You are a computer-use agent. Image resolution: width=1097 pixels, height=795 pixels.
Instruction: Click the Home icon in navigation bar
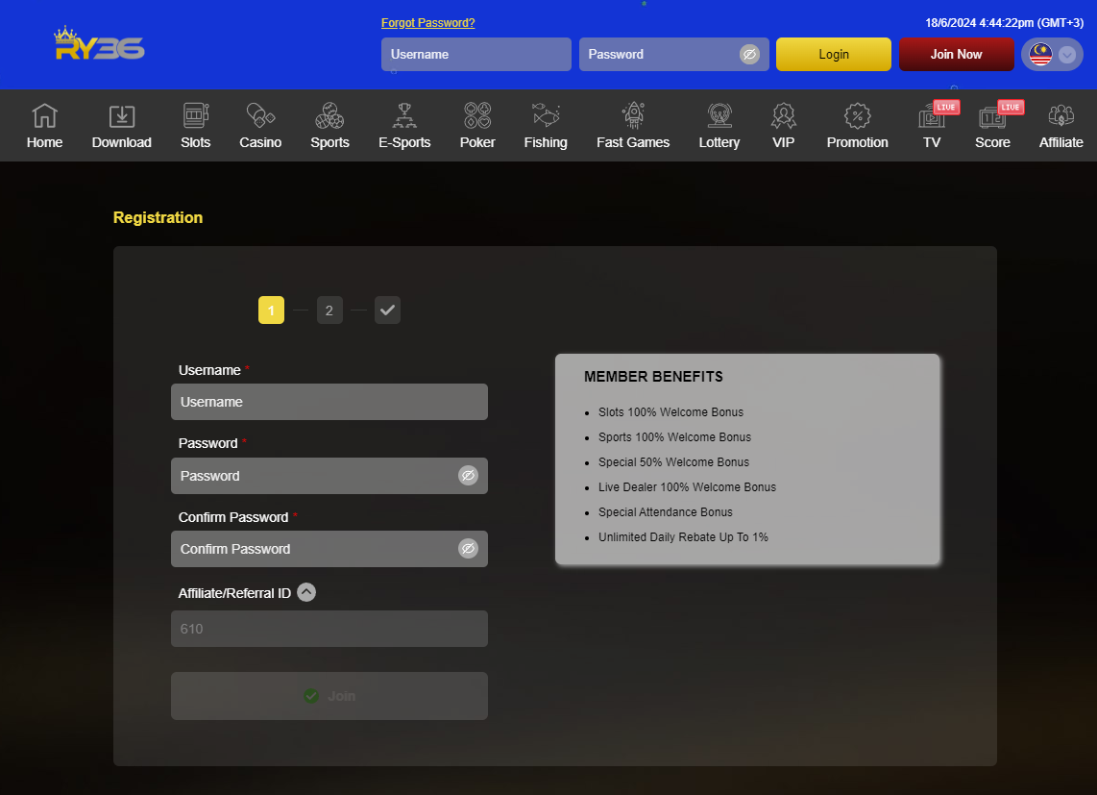44,116
